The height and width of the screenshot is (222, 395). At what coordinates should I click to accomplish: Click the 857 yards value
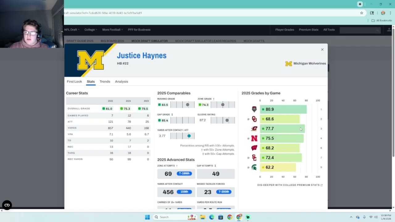(110, 128)
